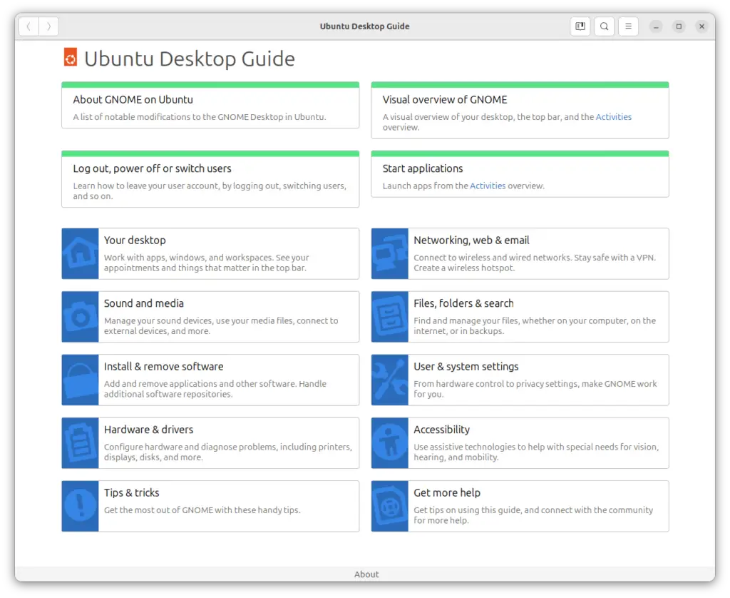Viewport: 730px width, 598px height.
Task: Open the Accessibility heading
Action: [x=441, y=430]
